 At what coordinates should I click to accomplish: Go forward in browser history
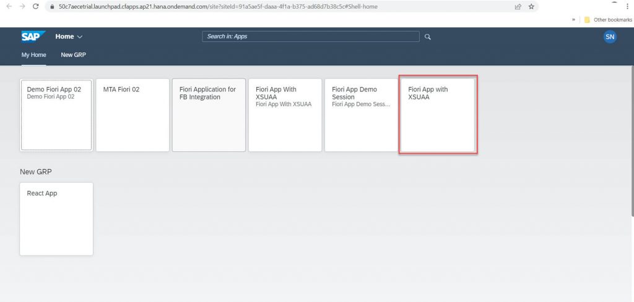[22, 6]
